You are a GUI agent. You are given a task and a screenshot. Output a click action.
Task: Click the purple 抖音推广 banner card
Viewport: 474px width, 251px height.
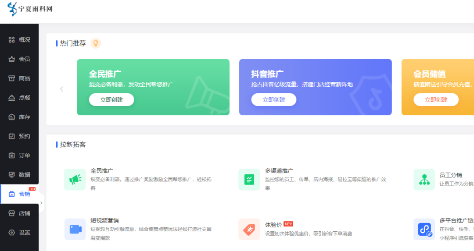[315, 87]
